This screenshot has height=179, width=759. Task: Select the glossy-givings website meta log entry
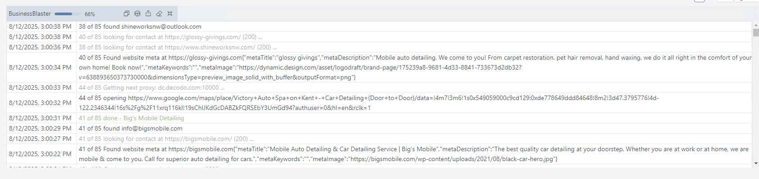(379, 67)
